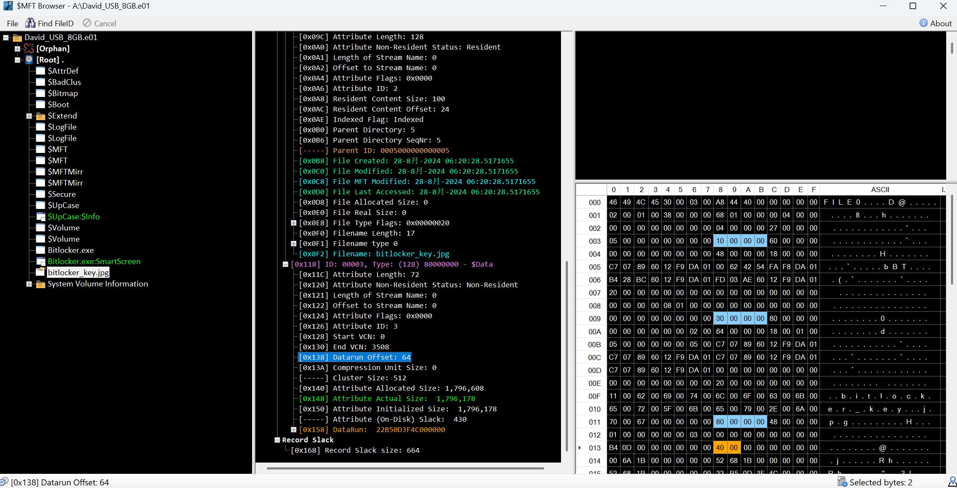957x488 pixels.
Task: Select Bitlocker.exe in the file tree
Action: click(x=71, y=250)
